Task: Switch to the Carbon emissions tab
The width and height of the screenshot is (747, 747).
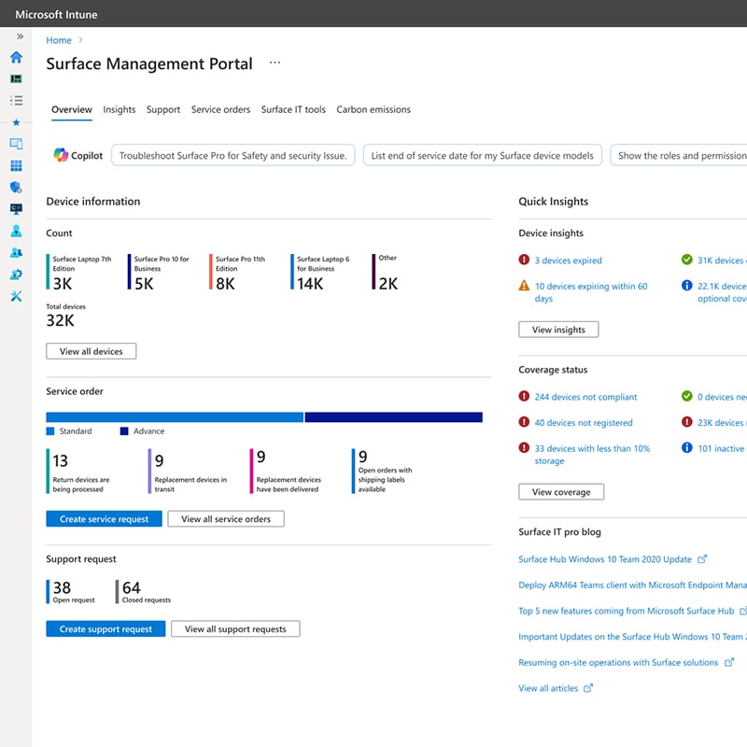Action: click(373, 109)
